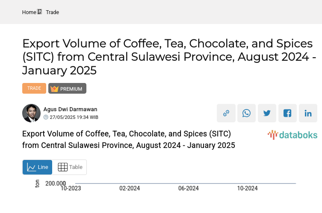
Task: Switch to the Line chart view
Action: click(x=38, y=167)
